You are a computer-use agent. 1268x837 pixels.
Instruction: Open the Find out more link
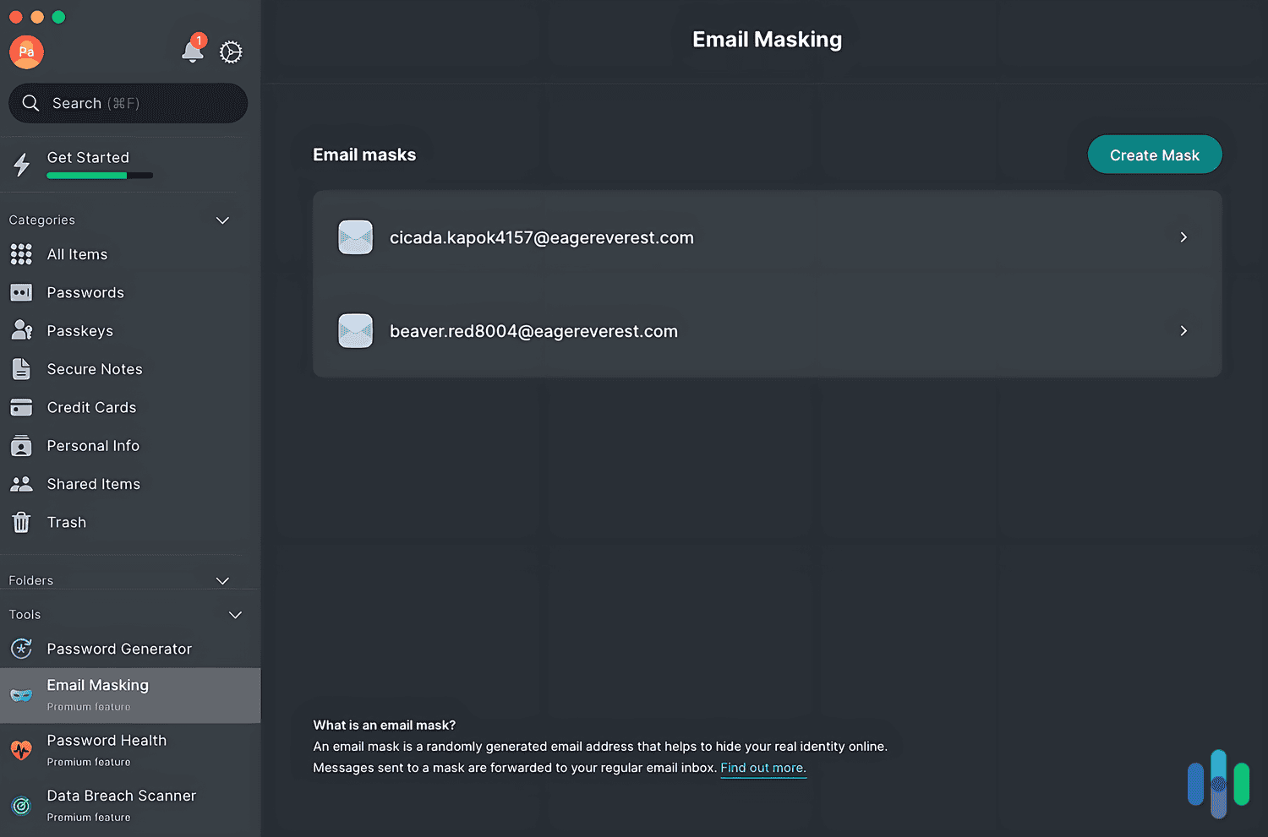tap(762, 768)
